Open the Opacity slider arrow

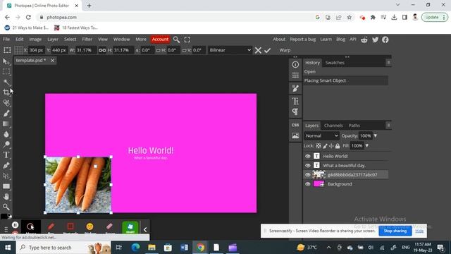(376, 135)
